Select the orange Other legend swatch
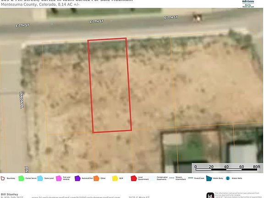264x198 pixels. tap(96, 178)
